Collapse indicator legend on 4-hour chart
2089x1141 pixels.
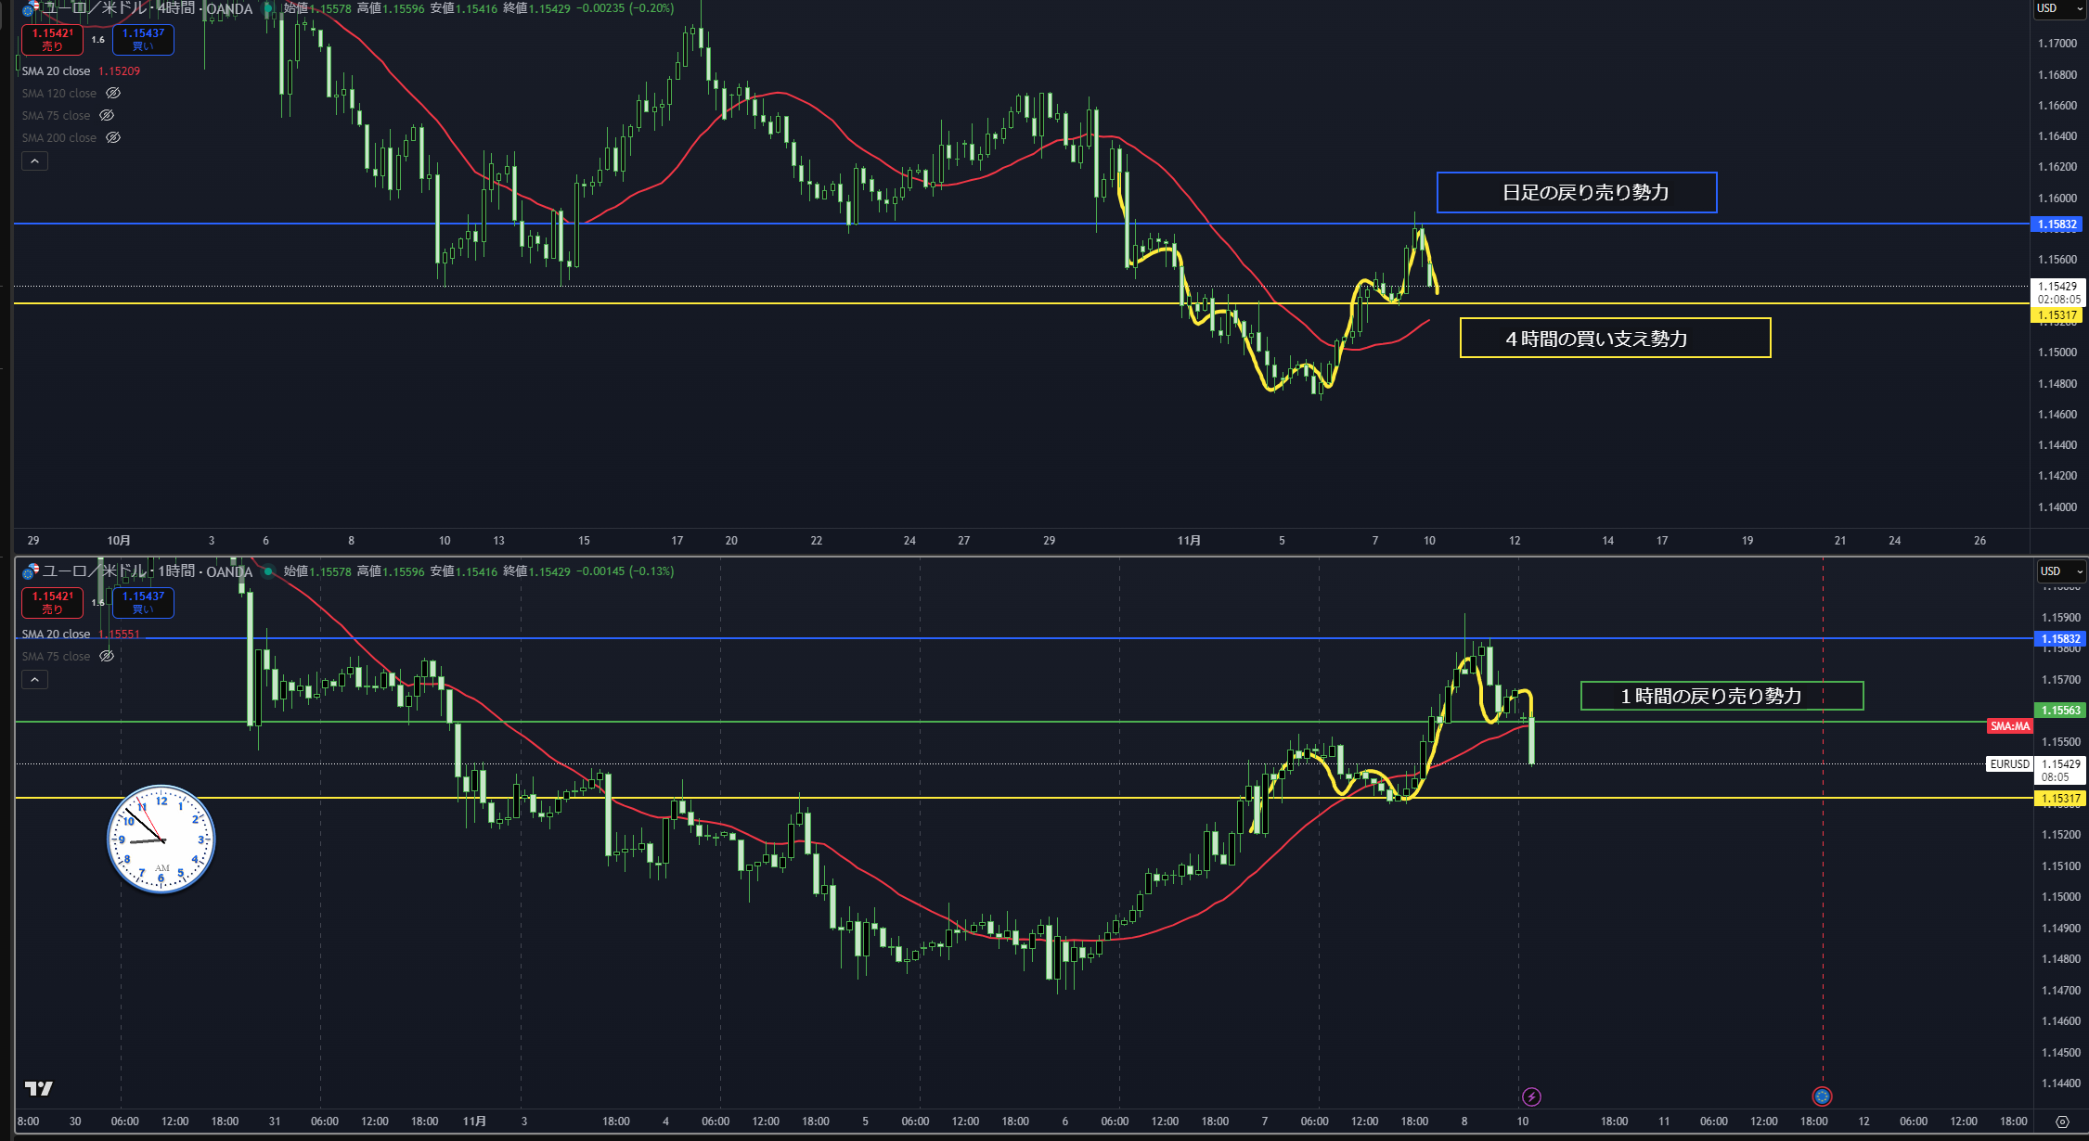click(x=34, y=160)
